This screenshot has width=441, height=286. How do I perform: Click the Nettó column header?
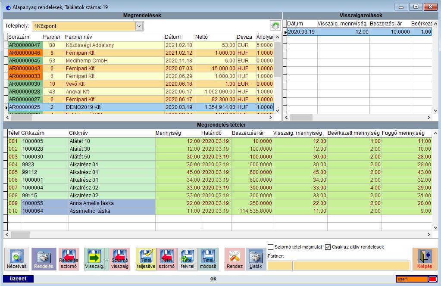pos(215,37)
